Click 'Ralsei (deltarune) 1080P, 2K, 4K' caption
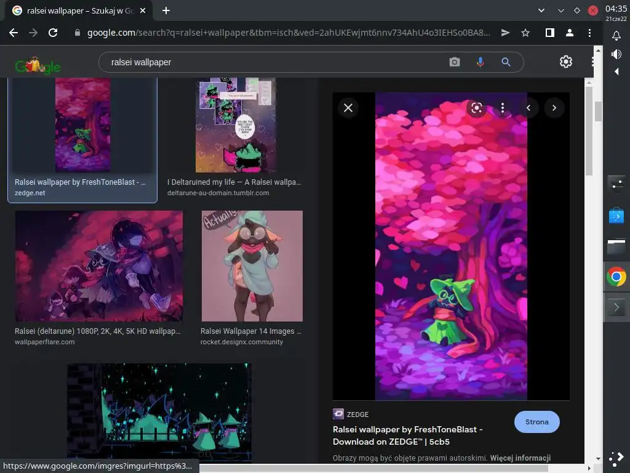The width and height of the screenshot is (630, 473). 98,331
